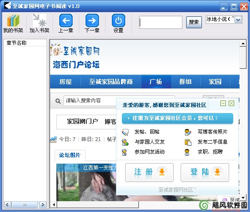
Task: Go to previous chapter with 上一章 arrow
Action: [66, 20]
